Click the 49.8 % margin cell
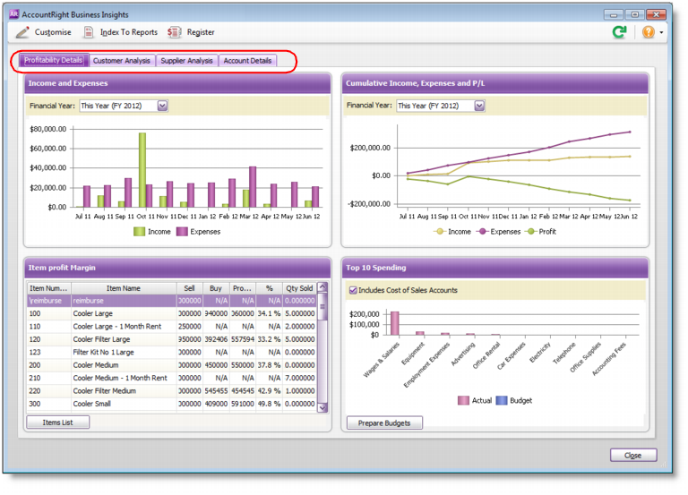 (269, 404)
